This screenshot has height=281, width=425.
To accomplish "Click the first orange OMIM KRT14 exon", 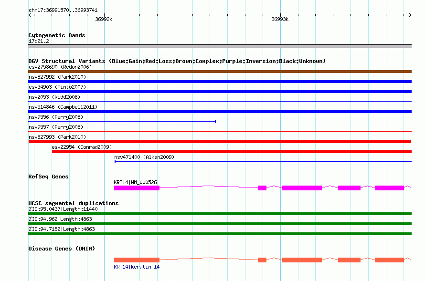I will pyautogui.click(x=137, y=260).
